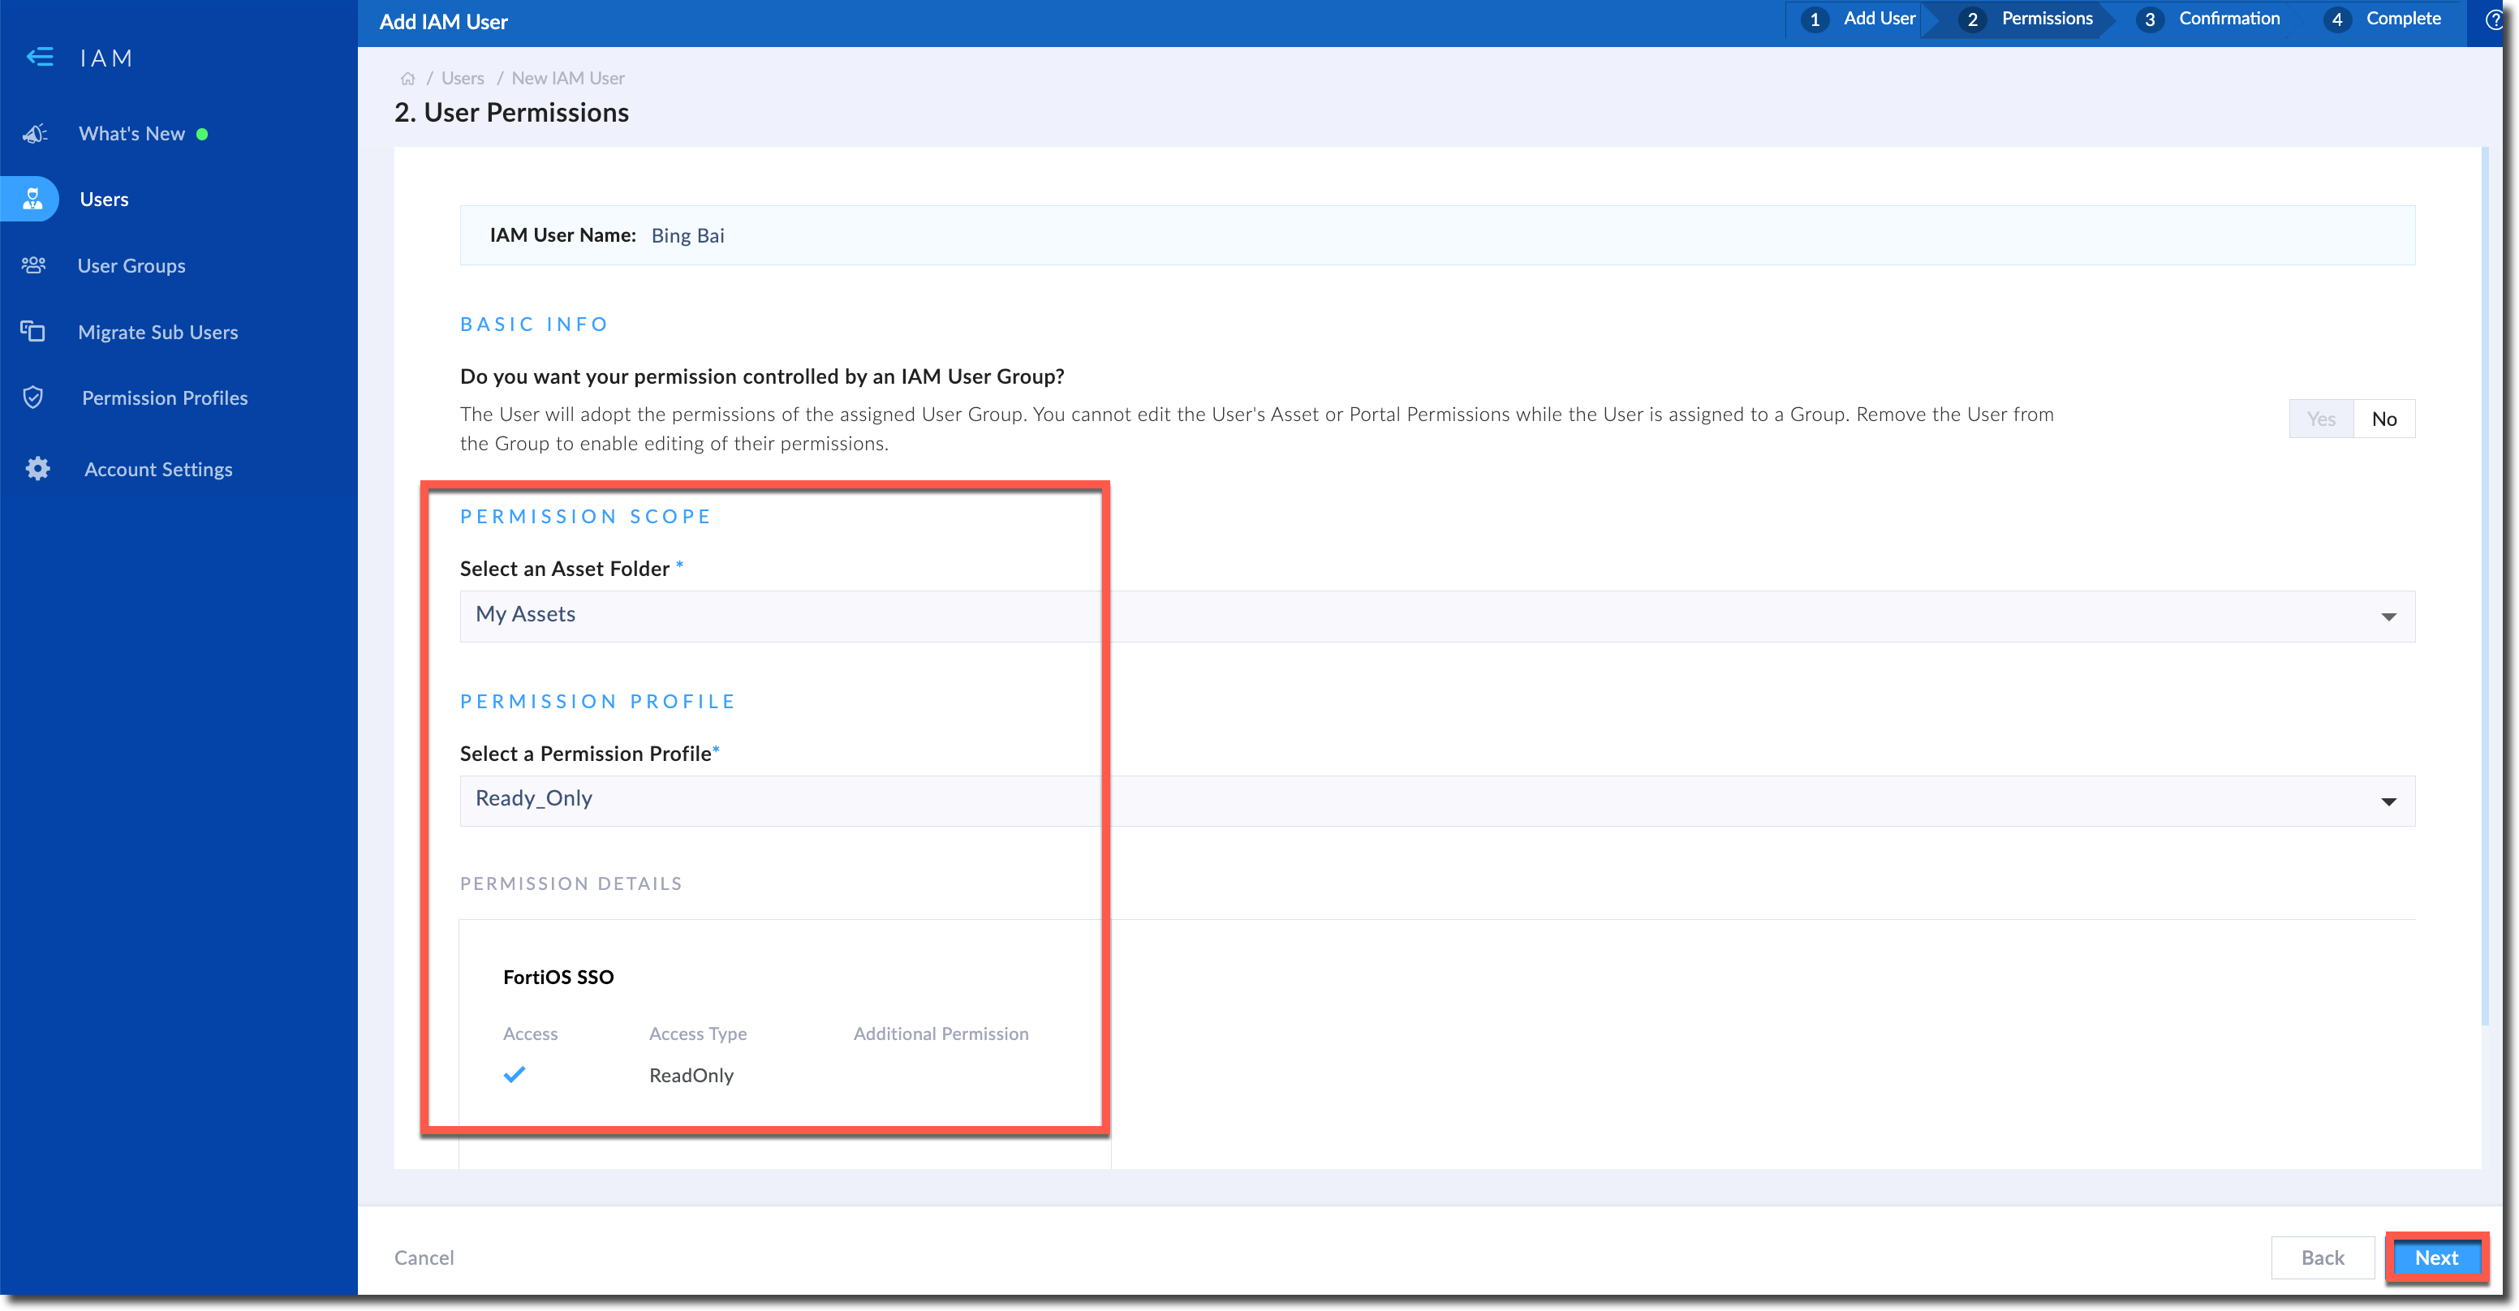2519x1311 pixels.
Task: Click the Permission Profiles shield icon
Action: coord(33,398)
